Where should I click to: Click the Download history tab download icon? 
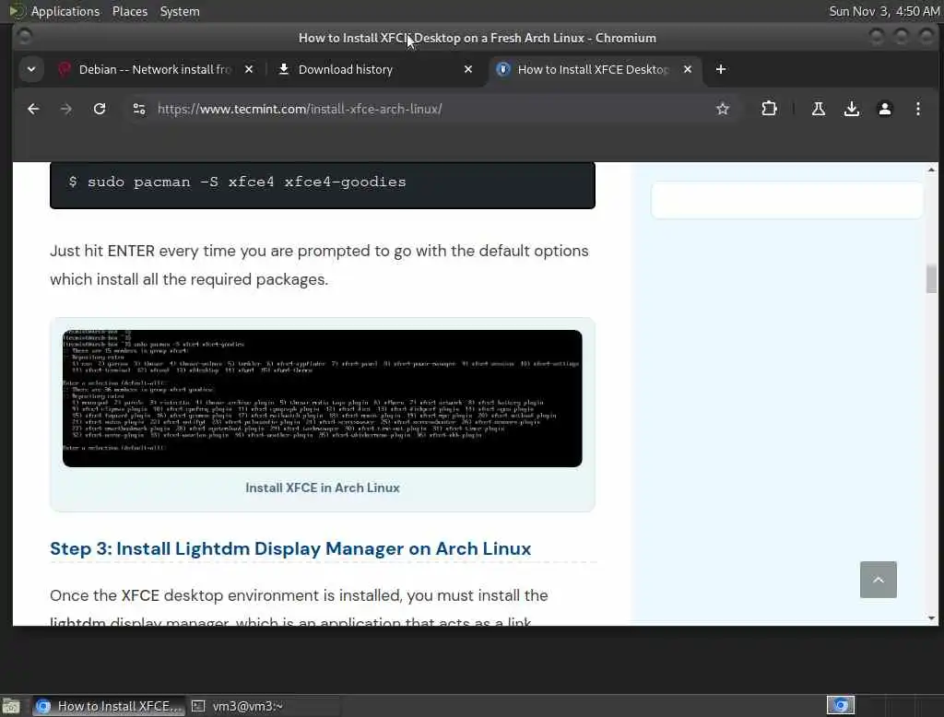coord(284,69)
